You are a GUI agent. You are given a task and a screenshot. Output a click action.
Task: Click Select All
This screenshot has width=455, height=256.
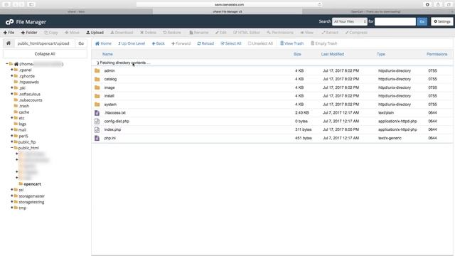click(230, 43)
